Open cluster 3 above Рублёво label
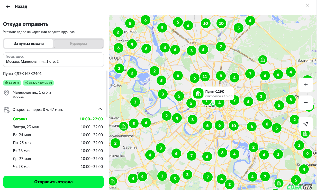The width and height of the screenshot is (317, 190). click(119, 68)
